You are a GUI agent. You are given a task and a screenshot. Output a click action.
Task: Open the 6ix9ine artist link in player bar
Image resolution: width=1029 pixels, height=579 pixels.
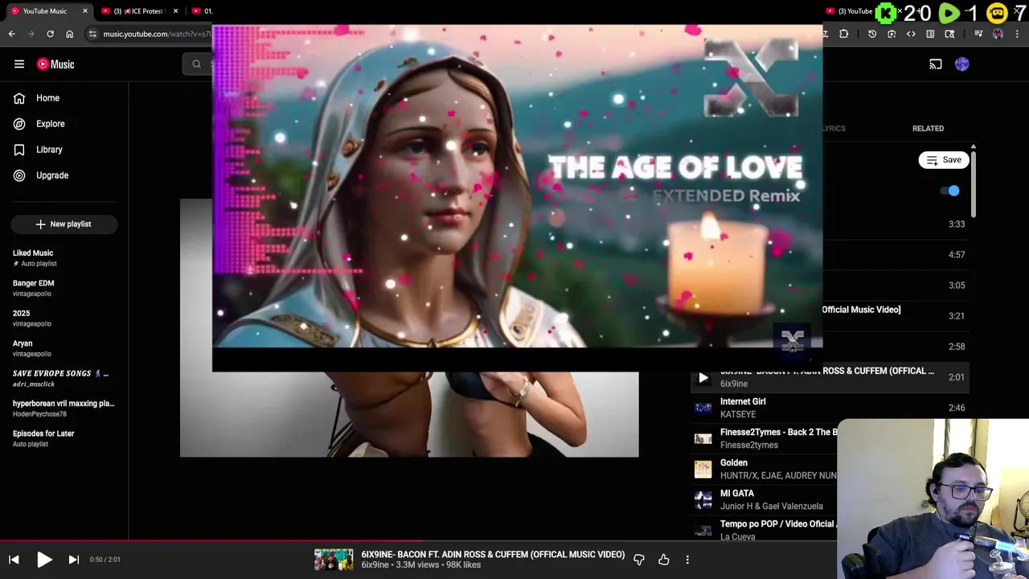coord(375,565)
